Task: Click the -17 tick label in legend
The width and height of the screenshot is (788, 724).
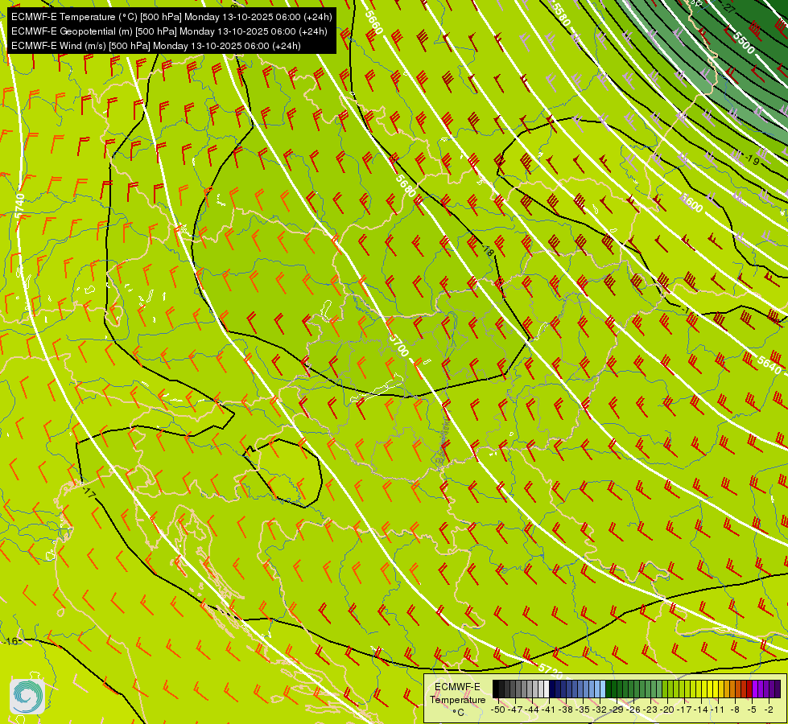Action: 684,710
